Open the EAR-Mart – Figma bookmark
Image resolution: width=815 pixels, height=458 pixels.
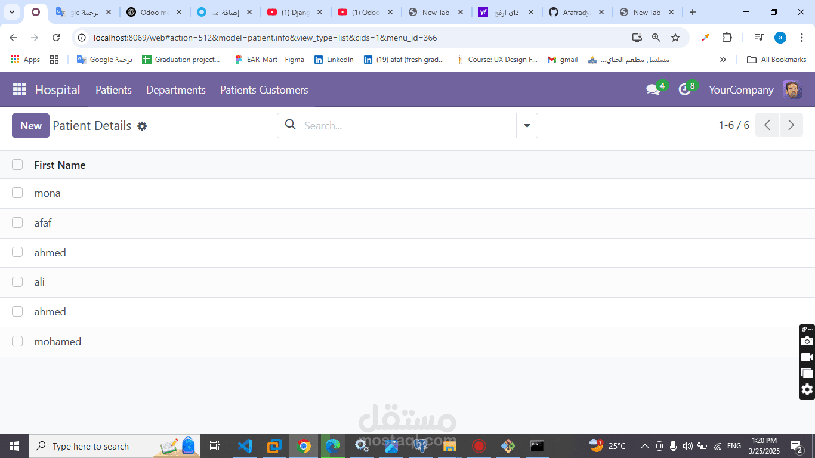269,60
